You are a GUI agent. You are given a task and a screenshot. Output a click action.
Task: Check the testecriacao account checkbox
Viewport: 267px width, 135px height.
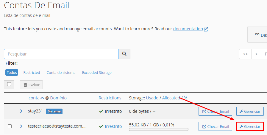[10, 126]
